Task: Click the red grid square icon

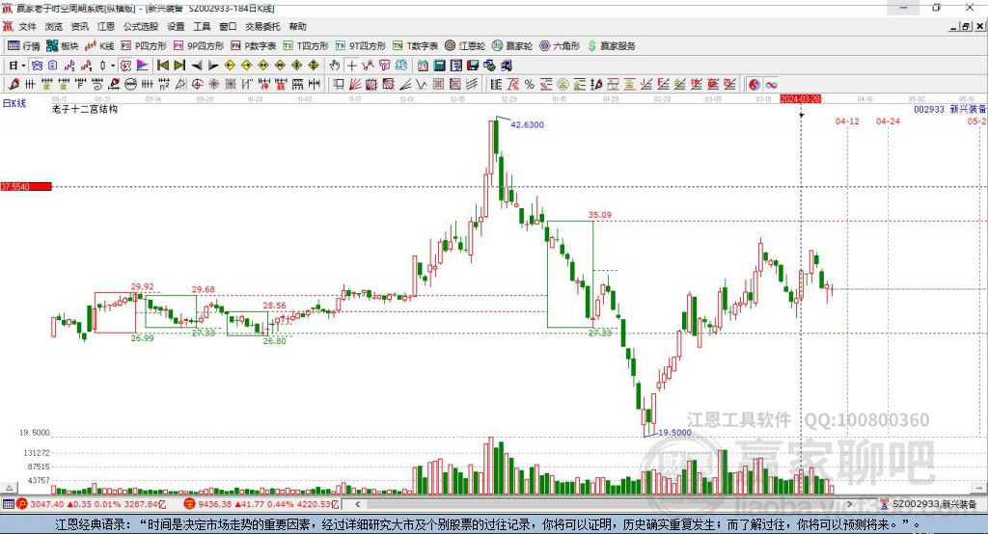Action: tap(438, 84)
